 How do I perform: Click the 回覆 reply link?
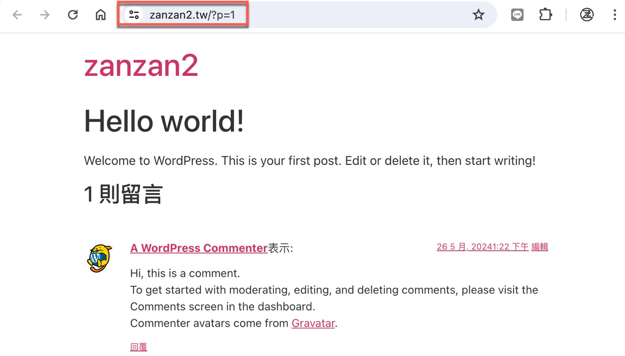pos(138,347)
